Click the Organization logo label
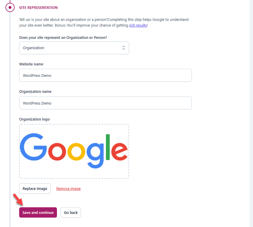This screenshot has width=253, height=227. (34, 119)
